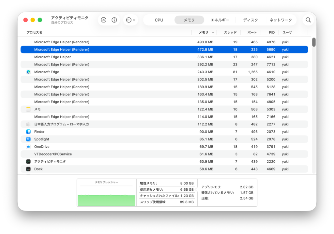Sort by スレッド column header
The image size is (334, 234).
[230, 32]
